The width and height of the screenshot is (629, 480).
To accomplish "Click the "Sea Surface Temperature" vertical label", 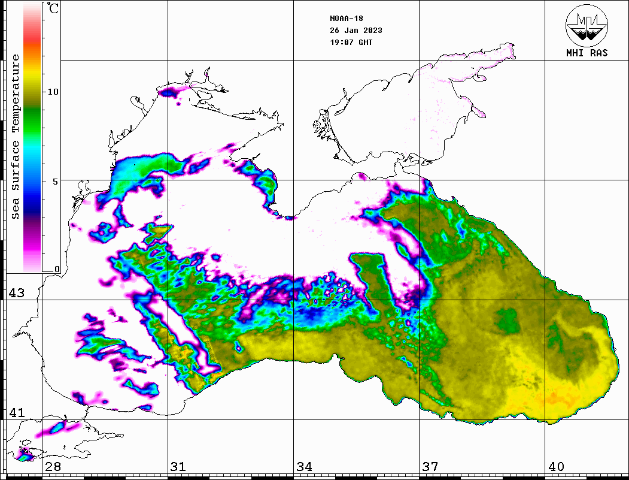I will tap(15, 137).
